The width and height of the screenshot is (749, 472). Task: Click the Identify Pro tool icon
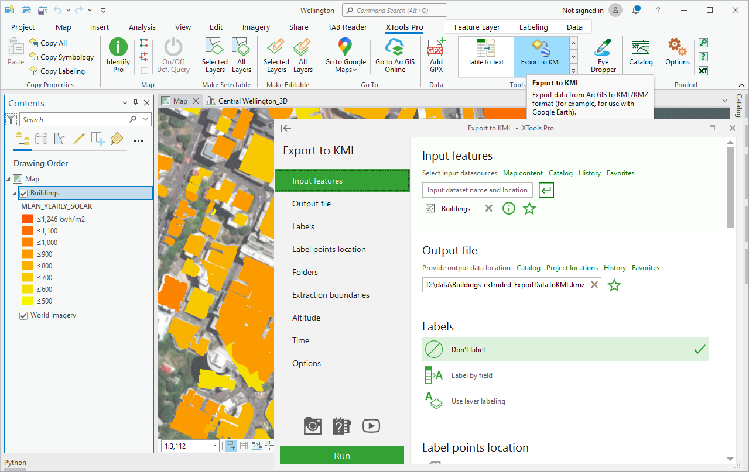click(x=118, y=56)
